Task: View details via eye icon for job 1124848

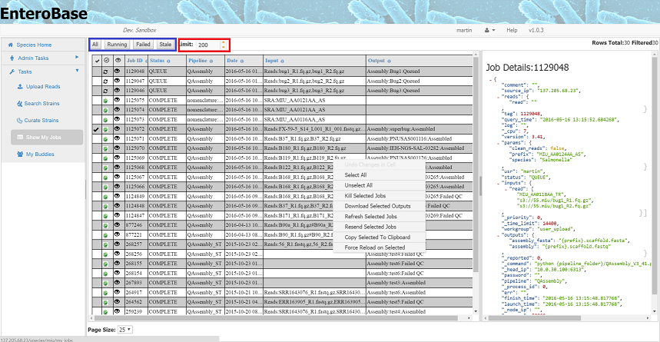Action: click(118, 206)
